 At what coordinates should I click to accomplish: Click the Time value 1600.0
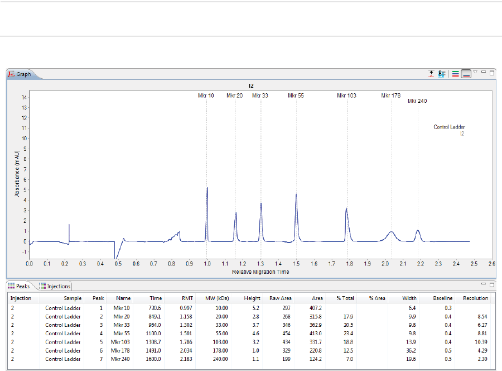[153, 359]
